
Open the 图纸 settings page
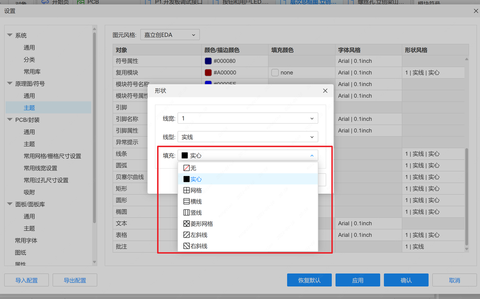coord(21,253)
